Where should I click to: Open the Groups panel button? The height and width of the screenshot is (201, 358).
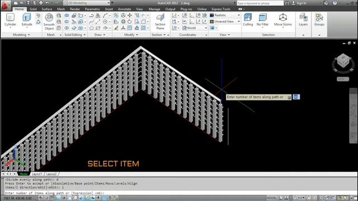tap(319, 20)
